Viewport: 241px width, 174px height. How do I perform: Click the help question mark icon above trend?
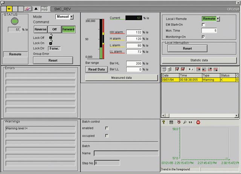(x=164, y=122)
